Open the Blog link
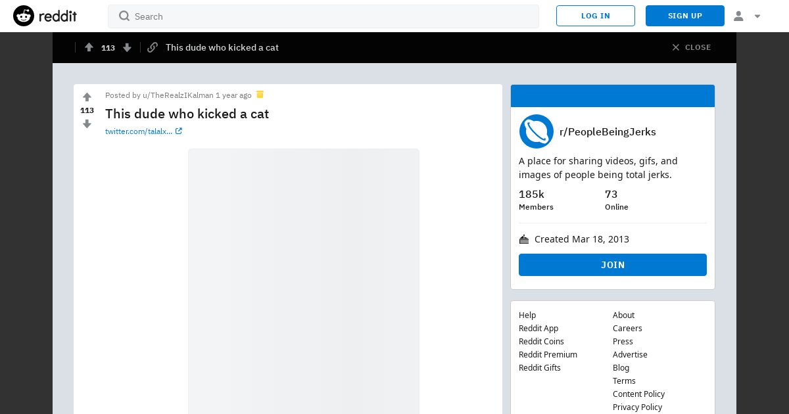The image size is (789, 414). coord(621,367)
